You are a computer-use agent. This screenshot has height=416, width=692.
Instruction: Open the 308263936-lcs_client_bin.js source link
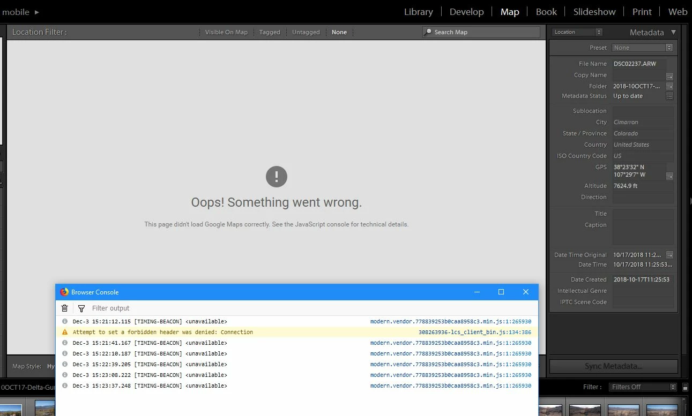[475, 332]
